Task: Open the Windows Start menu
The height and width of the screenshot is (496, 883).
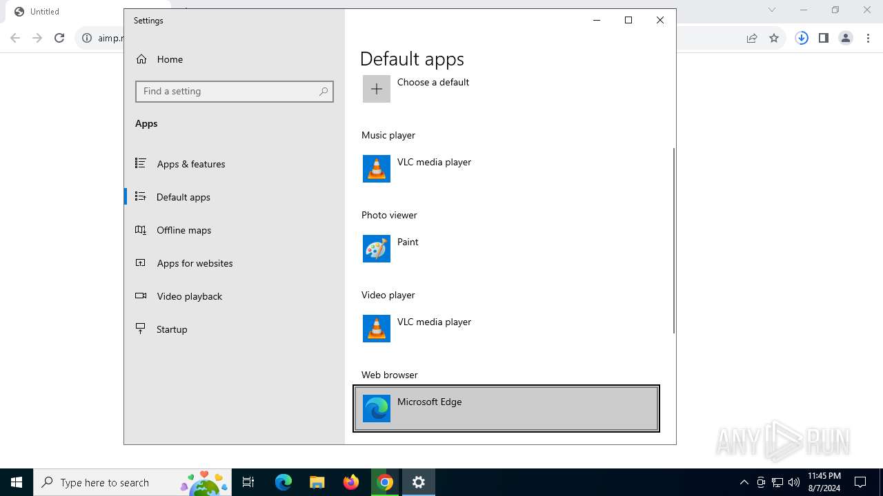Action: [17, 482]
